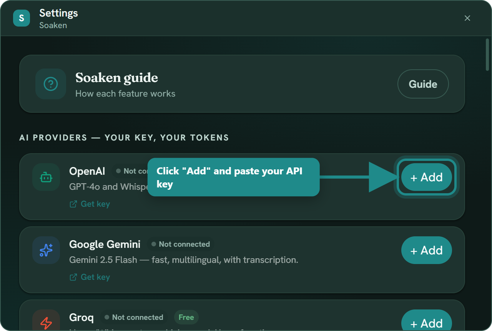Screen dimensions: 492x331
Task: Click the Soaken guide heading
Action: [117, 78]
